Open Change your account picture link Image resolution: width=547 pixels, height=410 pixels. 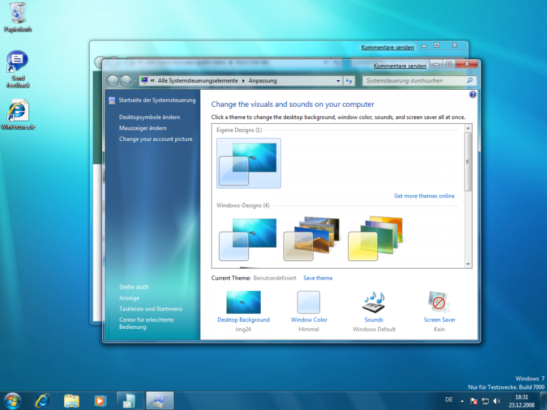[156, 139]
